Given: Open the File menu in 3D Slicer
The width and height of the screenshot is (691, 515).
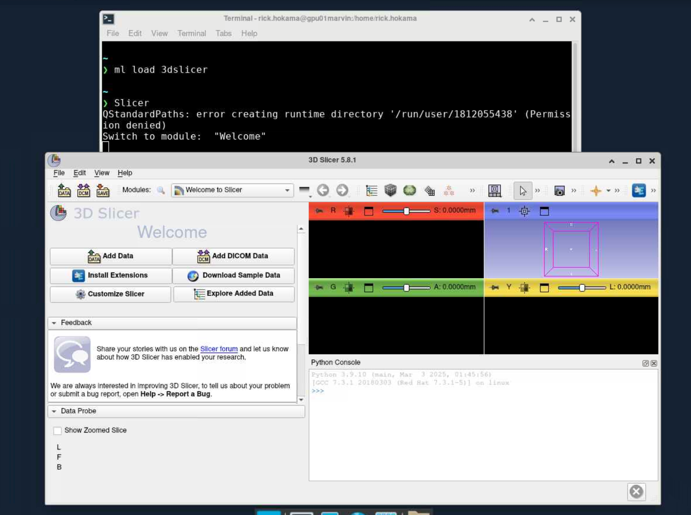Looking at the screenshot, I should pyautogui.click(x=59, y=173).
